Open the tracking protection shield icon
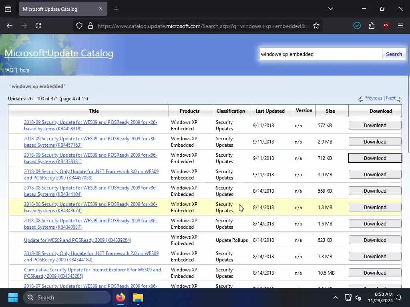The height and width of the screenshot is (307, 410). tap(79, 26)
